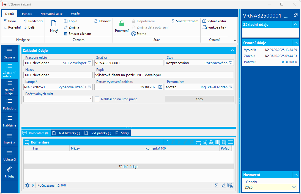The height and width of the screenshot is (194, 301).
Task: Go to the Předchozí record
Action: click(x=33, y=21)
